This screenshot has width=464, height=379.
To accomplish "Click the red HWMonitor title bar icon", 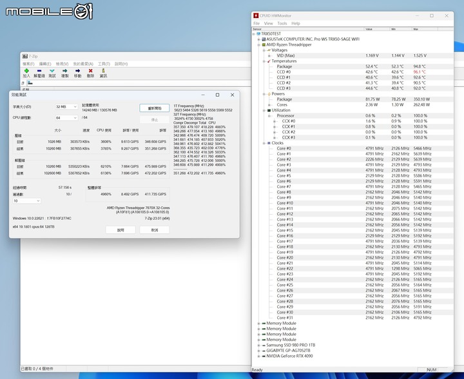I will pos(256,15).
